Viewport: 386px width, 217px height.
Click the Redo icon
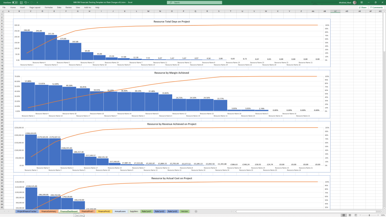tap(32, 2)
